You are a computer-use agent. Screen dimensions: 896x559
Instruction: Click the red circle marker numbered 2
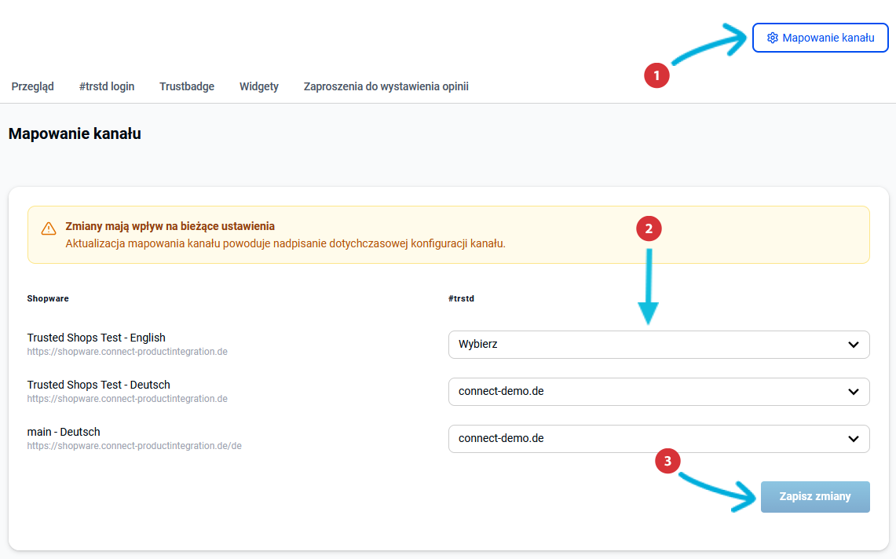coord(649,229)
